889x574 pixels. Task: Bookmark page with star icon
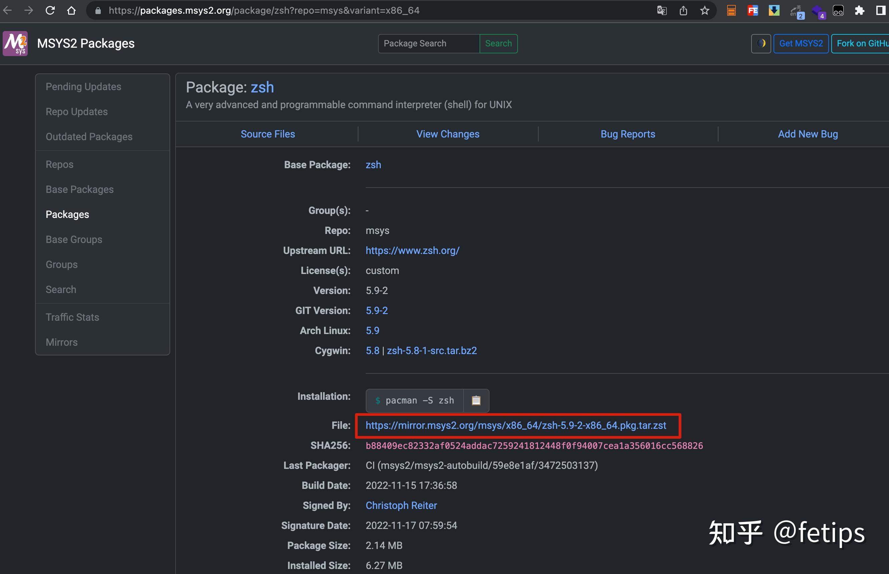704,10
